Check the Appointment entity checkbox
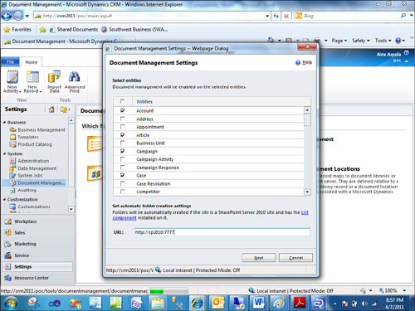 122,127
